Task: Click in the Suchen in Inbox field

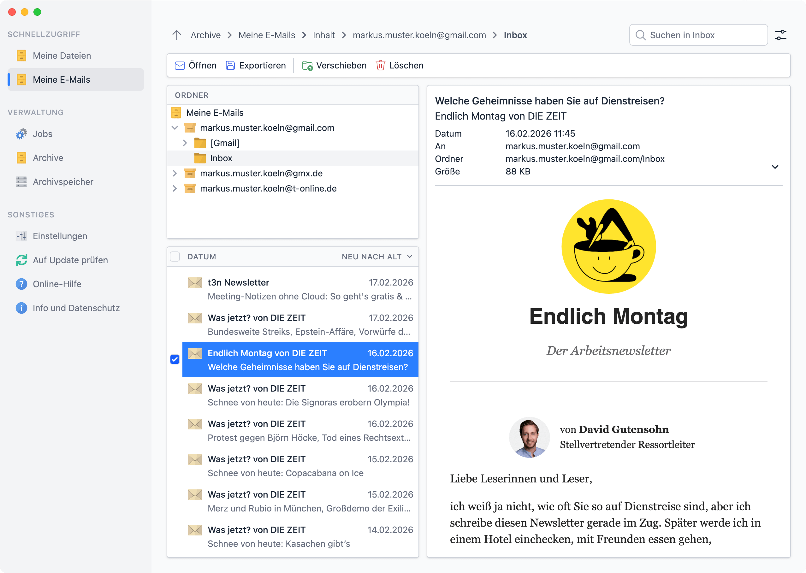Action: (699, 35)
